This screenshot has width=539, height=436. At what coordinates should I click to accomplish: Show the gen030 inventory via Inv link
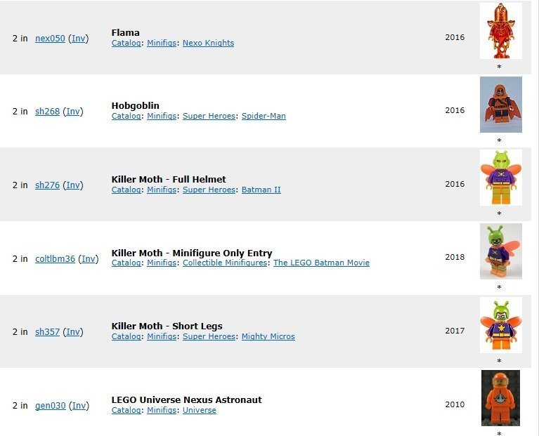click(79, 405)
